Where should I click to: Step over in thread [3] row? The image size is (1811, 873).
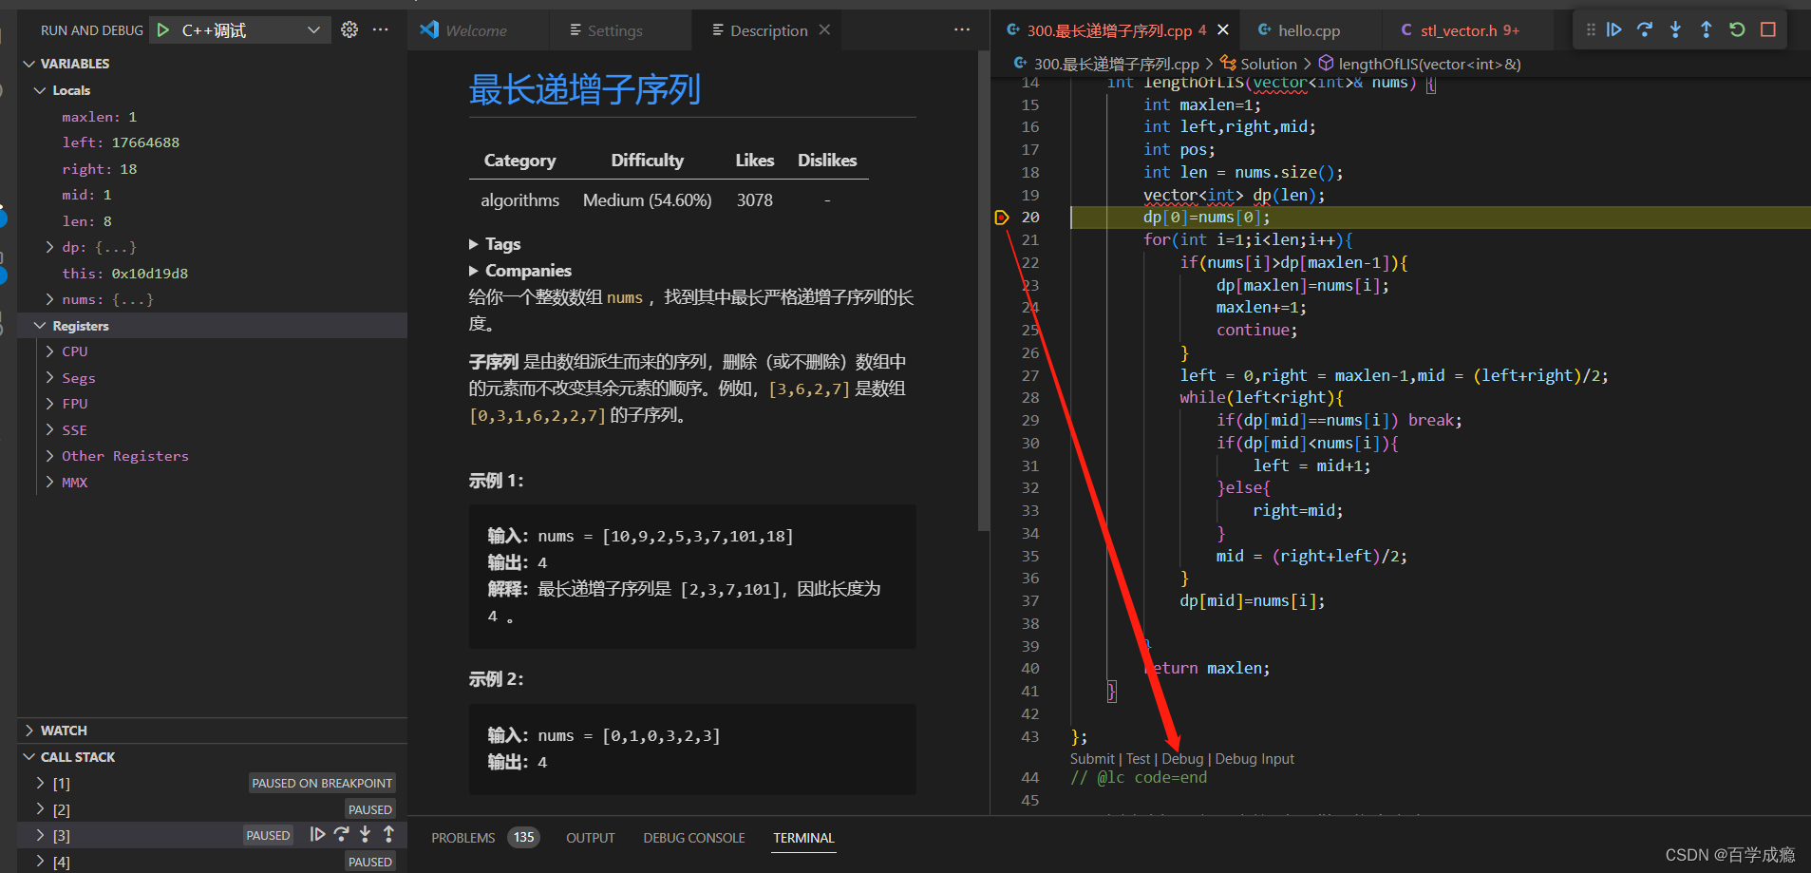coord(341,835)
